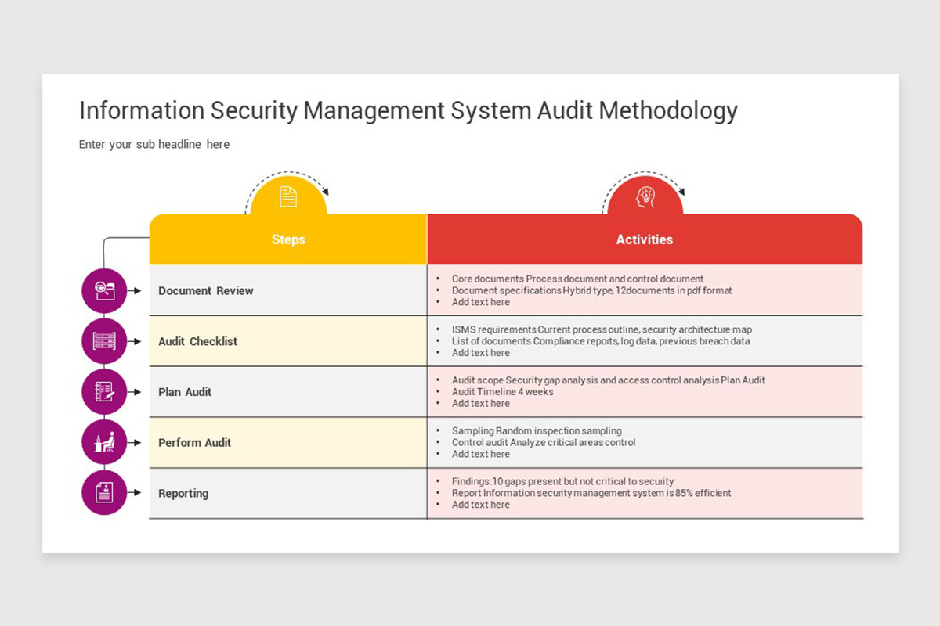Select the Reporting step label
Screen dimensions: 940x626
tap(183, 494)
